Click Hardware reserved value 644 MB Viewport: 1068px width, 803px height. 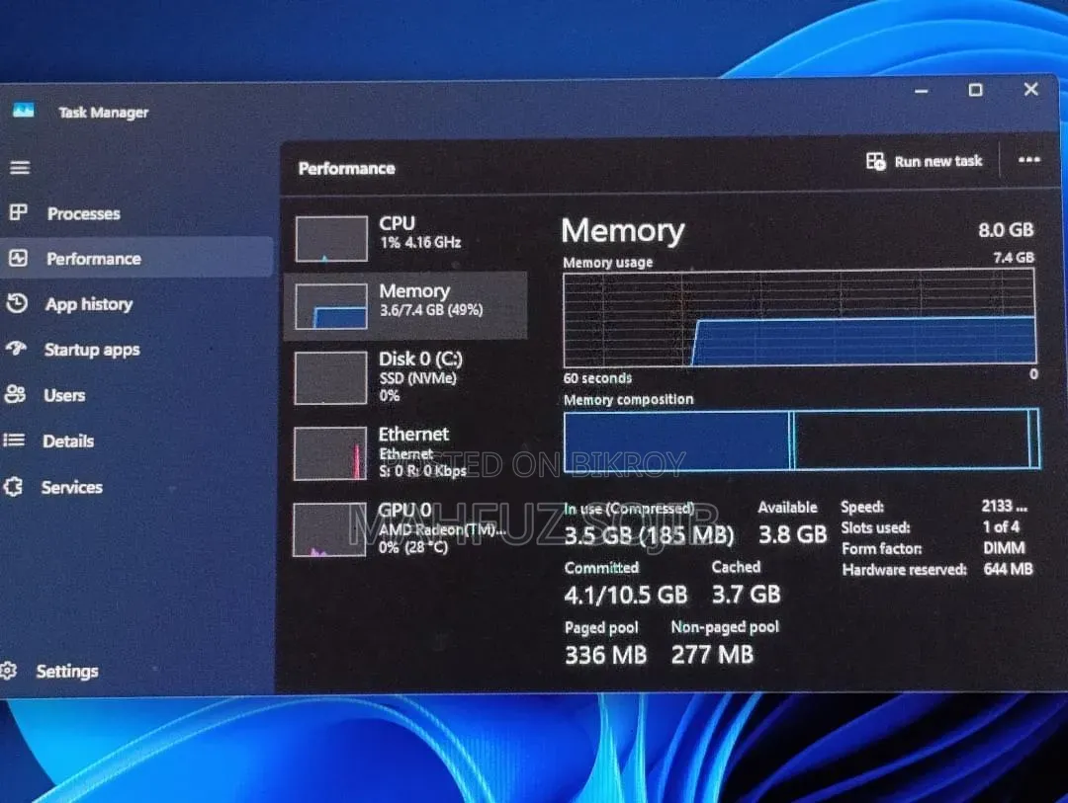(1008, 569)
